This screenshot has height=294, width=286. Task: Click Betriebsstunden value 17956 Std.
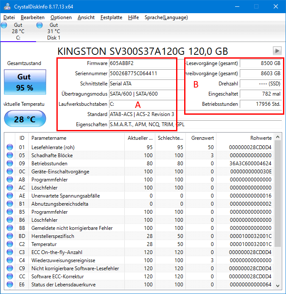[x=261, y=104]
